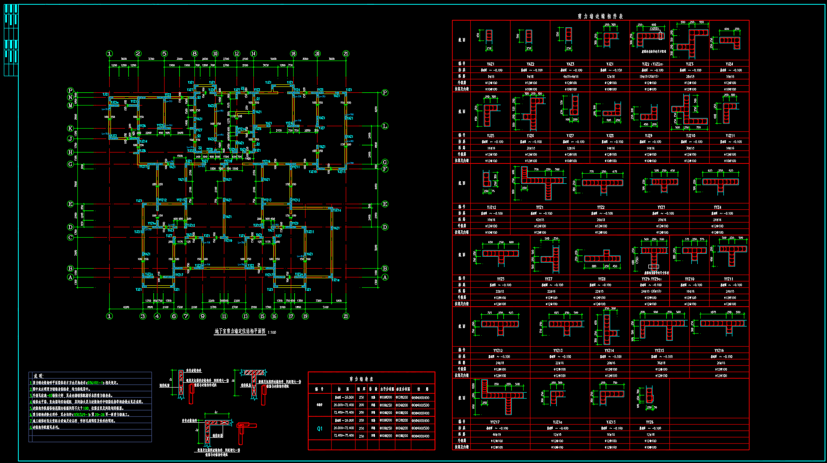
Task: Select axis bubble 2 above the plan
Action: [138, 54]
